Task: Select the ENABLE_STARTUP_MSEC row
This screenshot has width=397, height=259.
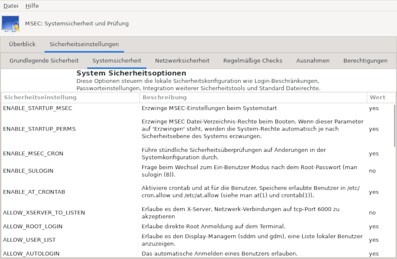Action: [x=198, y=108]
